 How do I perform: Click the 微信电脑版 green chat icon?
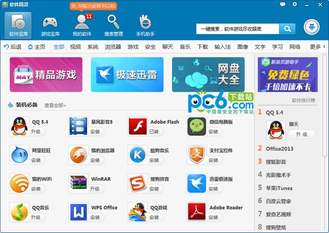(197, 126)
